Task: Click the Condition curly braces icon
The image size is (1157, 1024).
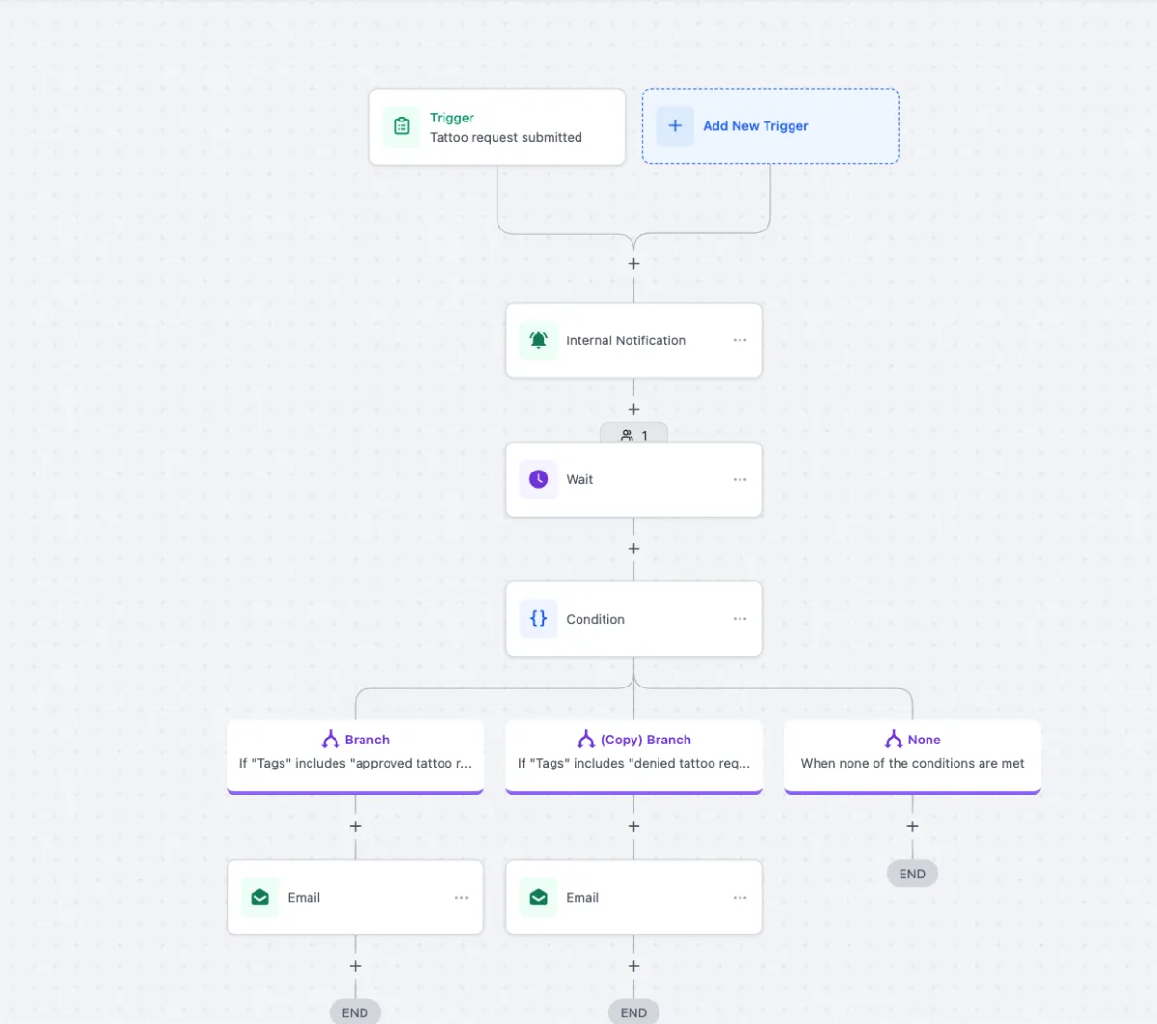Action: tap(539, 619)
